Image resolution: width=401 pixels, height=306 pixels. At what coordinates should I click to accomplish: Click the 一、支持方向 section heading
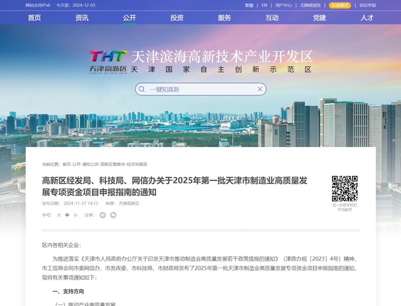pyautogui.click(x=69, y=291)
